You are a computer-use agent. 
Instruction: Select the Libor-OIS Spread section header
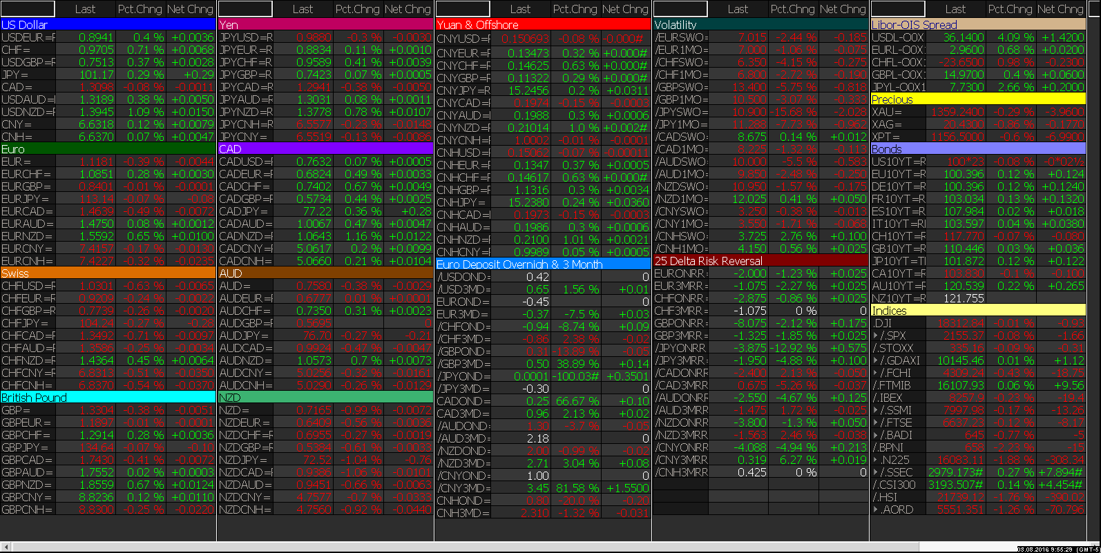tap(978, 24)
